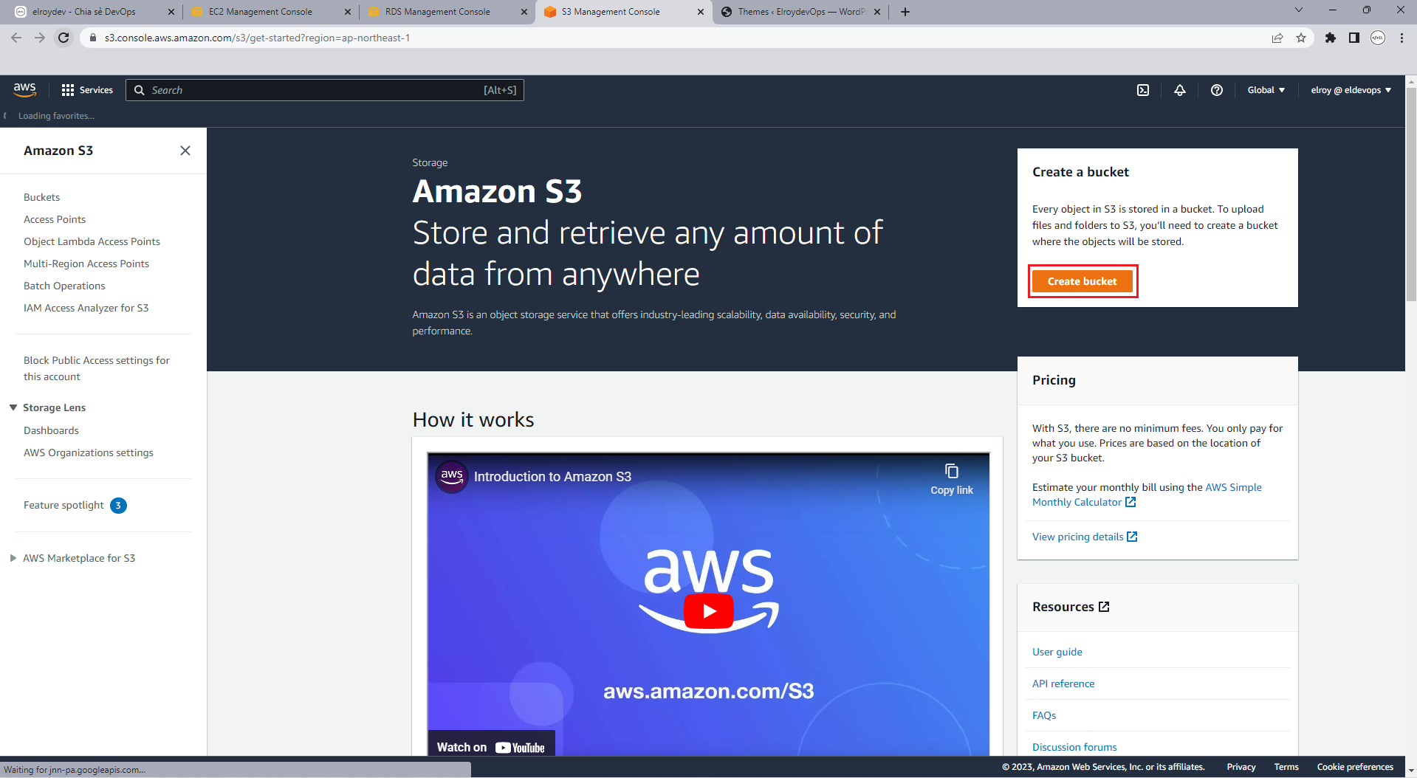Viewport: 1417px width, 778px height.
Task: Open the notifications bell
Action: coord(1180,90)
